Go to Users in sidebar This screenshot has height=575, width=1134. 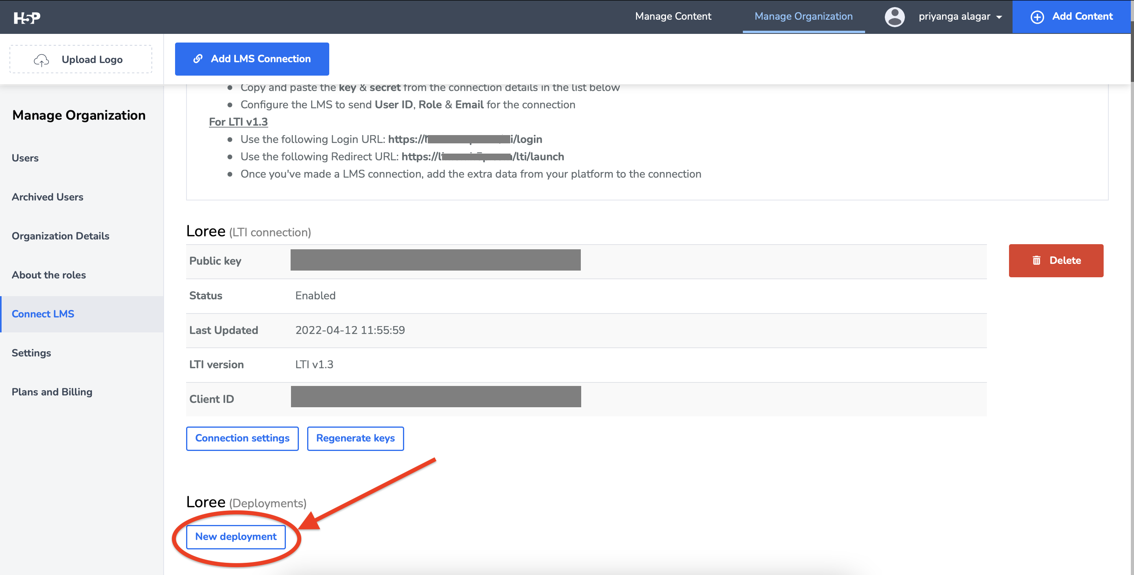(x=25, y=158)
